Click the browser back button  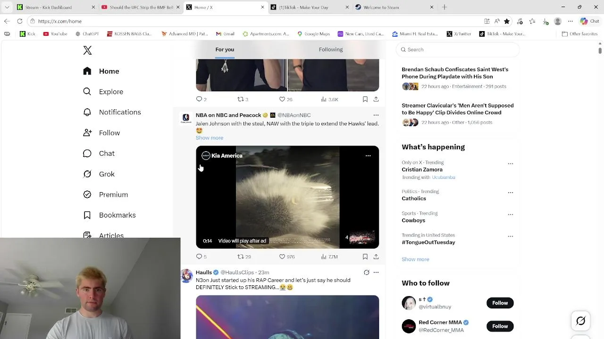(7, 21)
